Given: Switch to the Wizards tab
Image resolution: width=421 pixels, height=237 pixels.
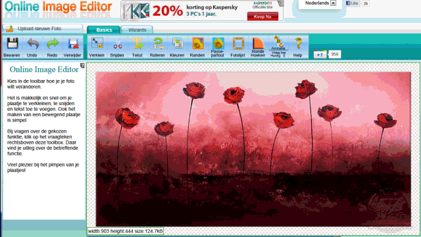Looking at the screenshot, I should coord(137,30).
